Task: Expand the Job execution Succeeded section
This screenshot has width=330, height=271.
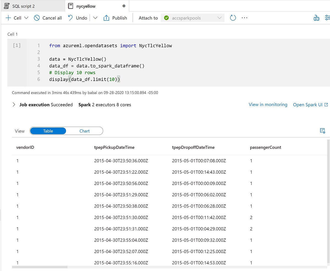Action: [x=13, y=105]
